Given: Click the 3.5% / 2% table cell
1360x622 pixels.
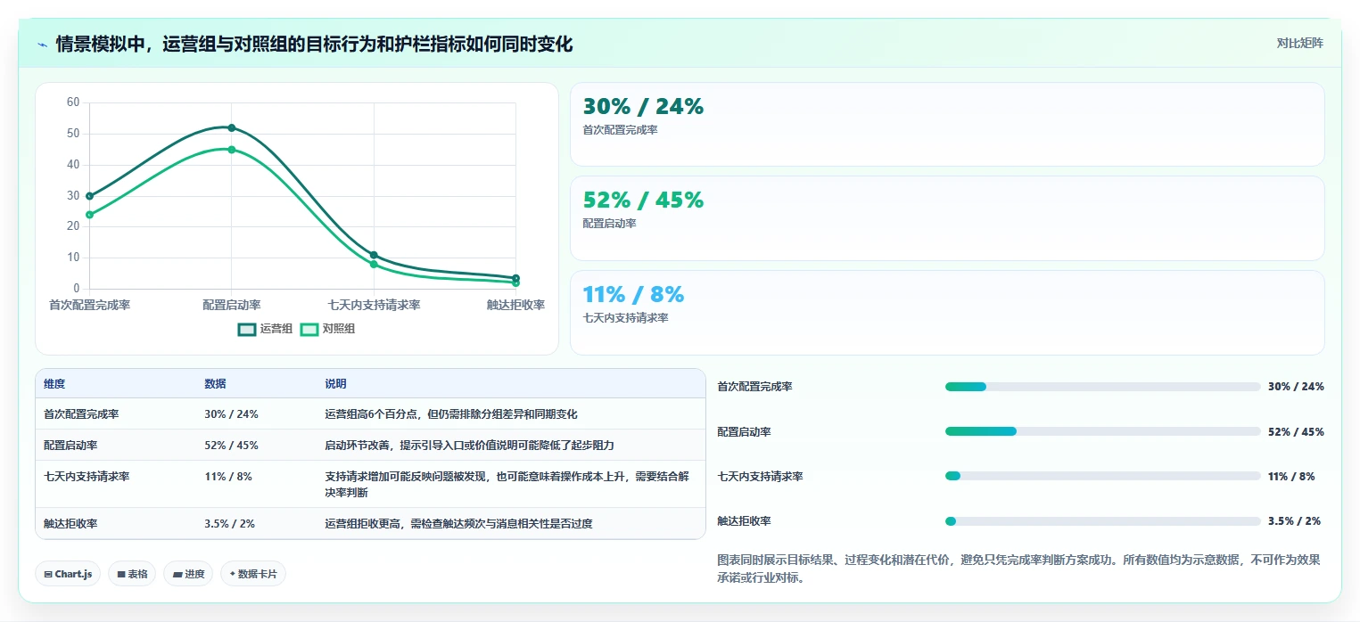Looking at the screenshot, I should [x=229, y=524].
